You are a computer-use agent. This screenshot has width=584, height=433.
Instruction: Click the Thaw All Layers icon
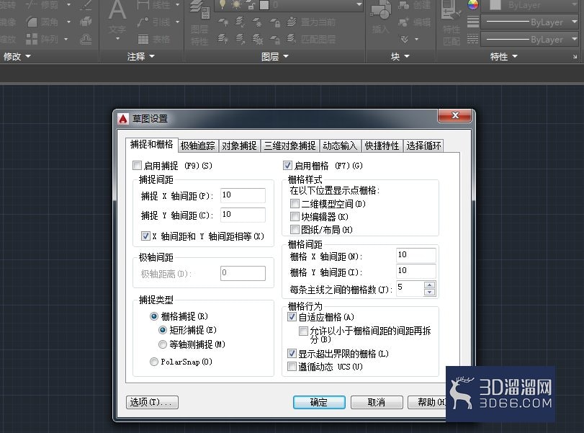click(x=258, y=39)
